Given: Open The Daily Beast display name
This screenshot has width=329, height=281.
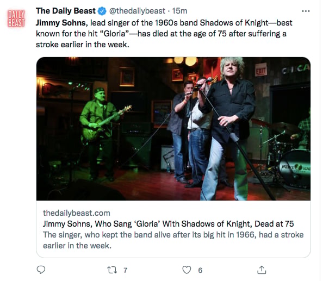Looking at the screenshot, I should point(65,11).
